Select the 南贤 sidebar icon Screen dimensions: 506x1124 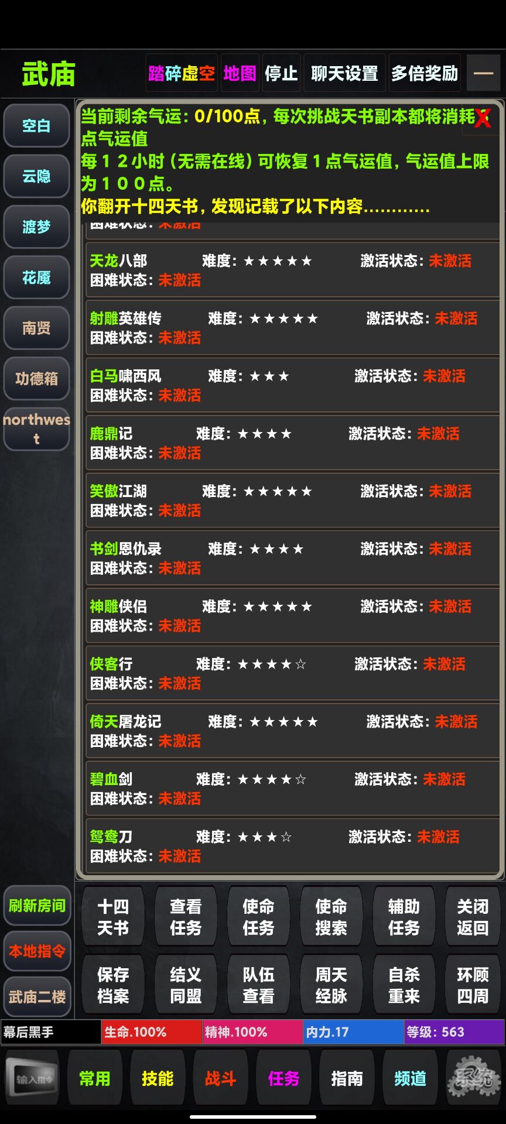(x=36, y=328)
